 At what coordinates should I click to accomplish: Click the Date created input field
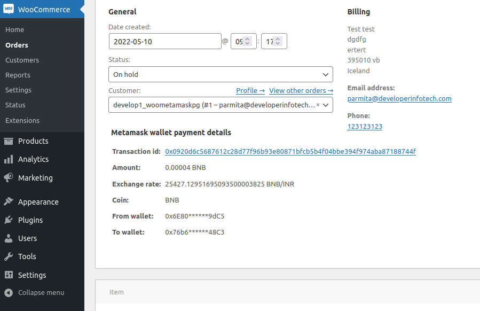(x=165, y=42)
